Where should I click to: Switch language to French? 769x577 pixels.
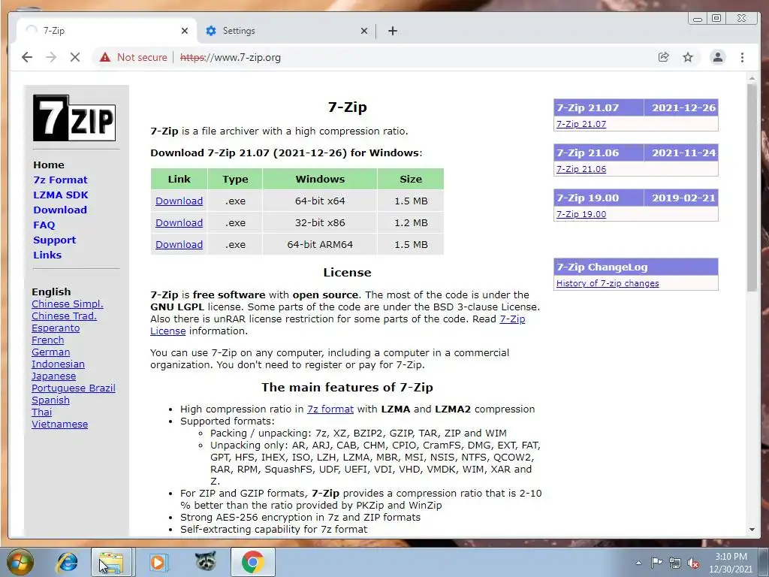tap(47, 340)
